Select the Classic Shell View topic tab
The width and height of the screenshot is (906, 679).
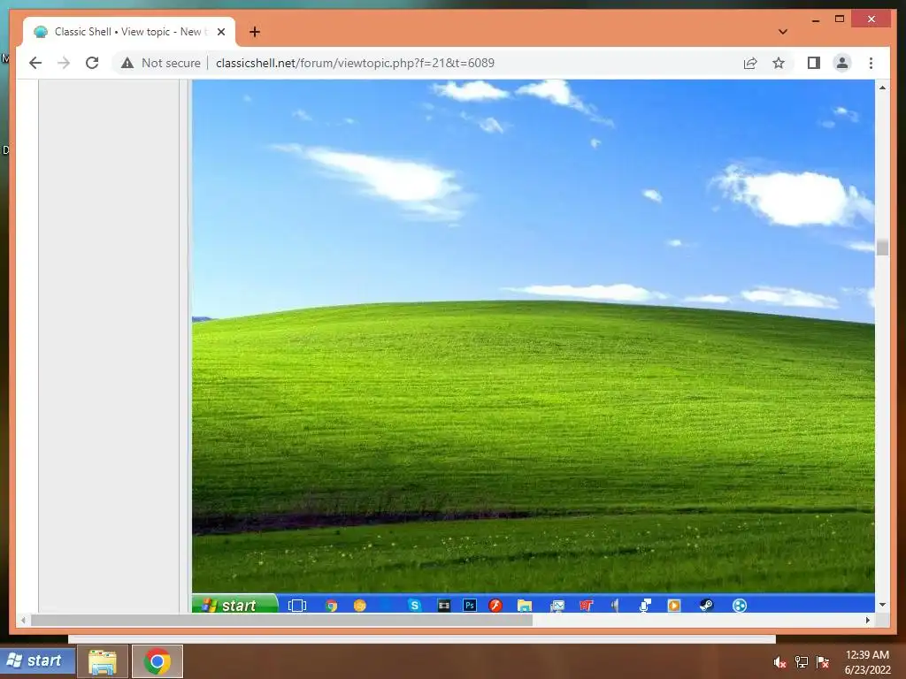(129, 32)
